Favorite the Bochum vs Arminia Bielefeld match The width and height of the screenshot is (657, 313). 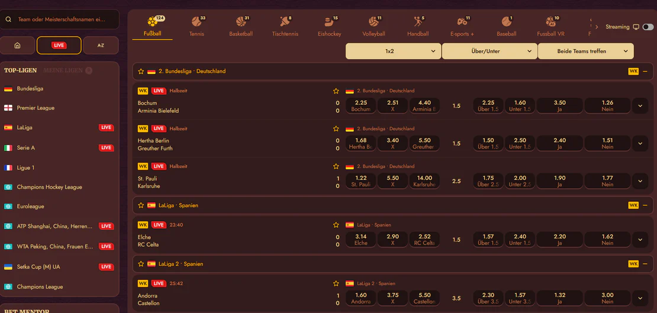click(x=336, y=91)
